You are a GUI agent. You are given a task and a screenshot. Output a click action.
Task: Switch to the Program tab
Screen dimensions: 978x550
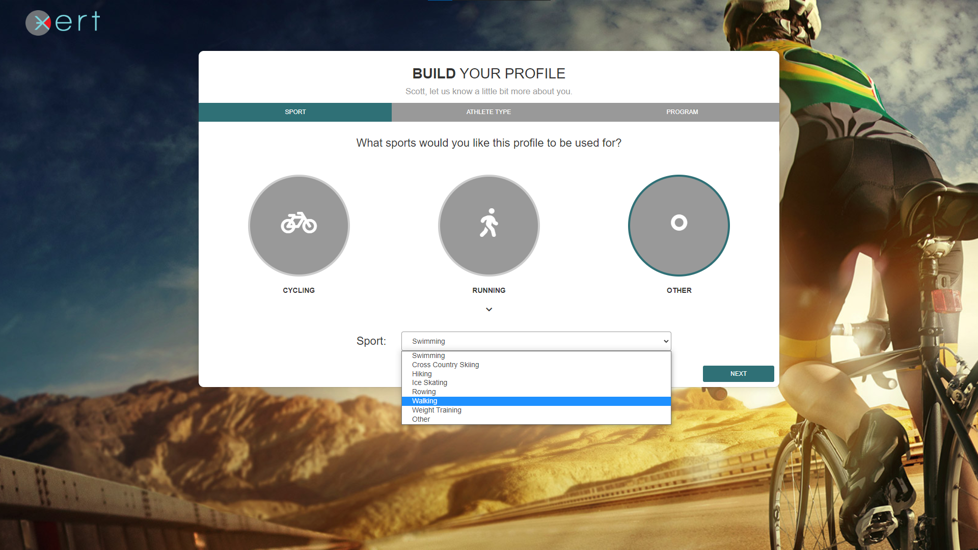pos(682,112)
